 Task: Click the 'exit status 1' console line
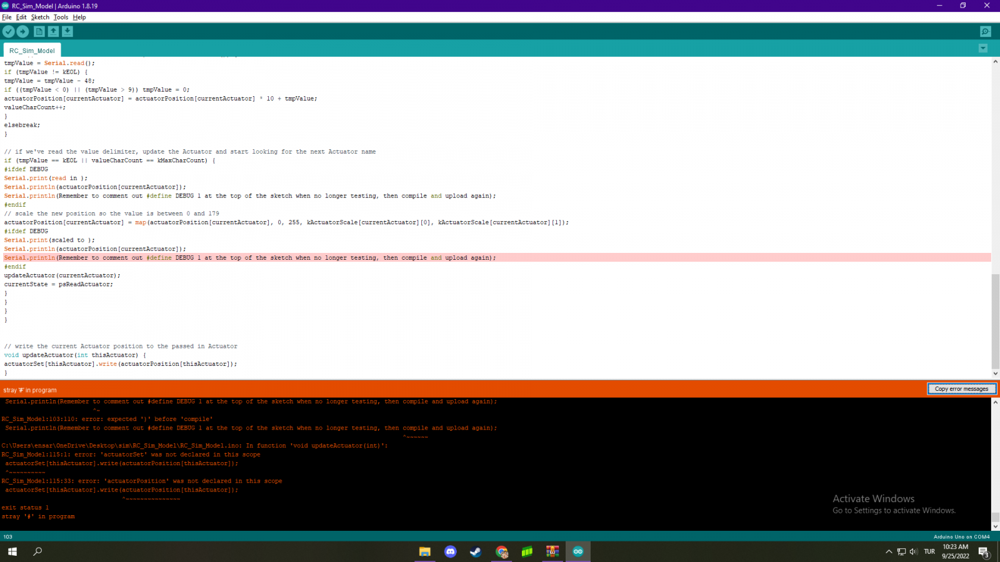point(25,508)
